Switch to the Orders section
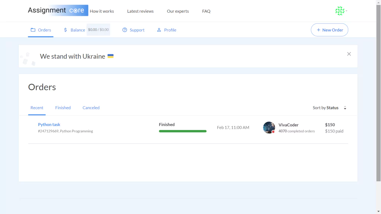The width and height of the screenshot is (381, 214). pyautogui.click(x=41, y=30)
